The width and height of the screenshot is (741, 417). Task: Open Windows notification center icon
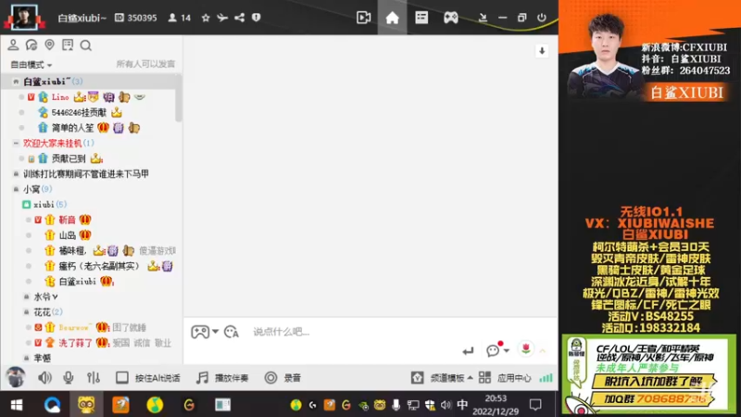[535, 405]
